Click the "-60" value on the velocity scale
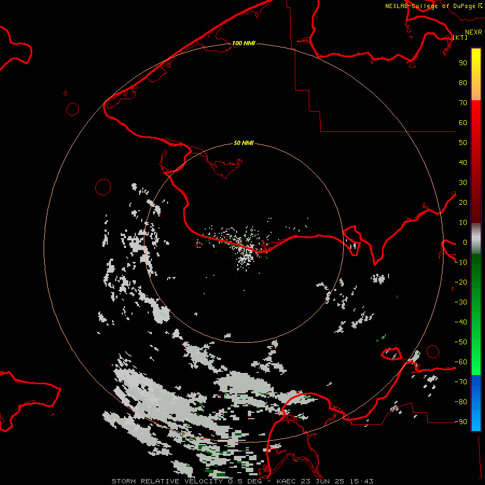 [x=461, y=362]
